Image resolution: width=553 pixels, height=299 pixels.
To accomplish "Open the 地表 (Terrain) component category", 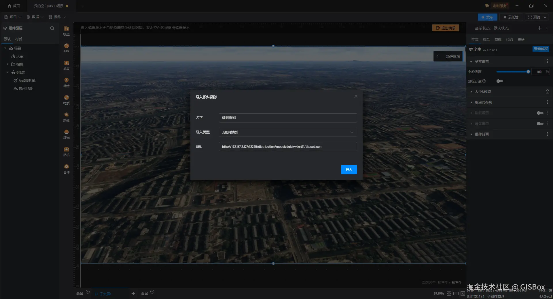I will click(x=66, y=65).
